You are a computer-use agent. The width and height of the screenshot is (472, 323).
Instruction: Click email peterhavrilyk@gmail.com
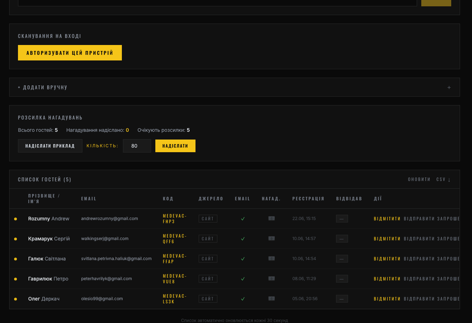(106, 279)
